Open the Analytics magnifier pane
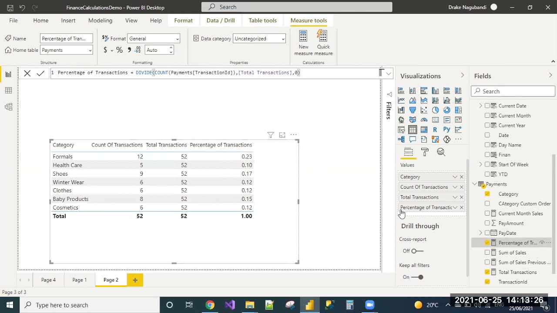This screenshot has width=557, height=313. [441, 152]
